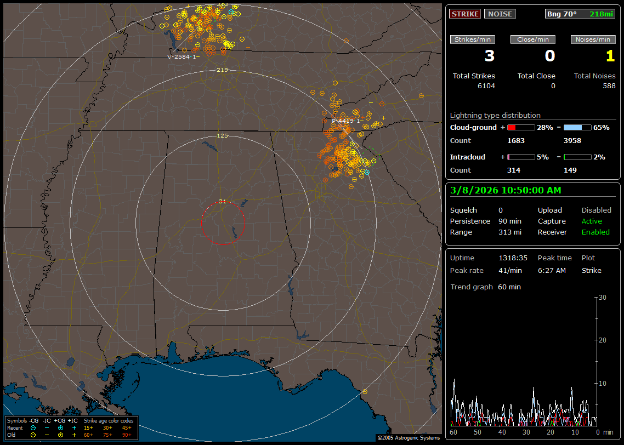This screenshot has width=624, height=445.
Task: Toggle the NOISE indicator
Action: pos(500,14)
